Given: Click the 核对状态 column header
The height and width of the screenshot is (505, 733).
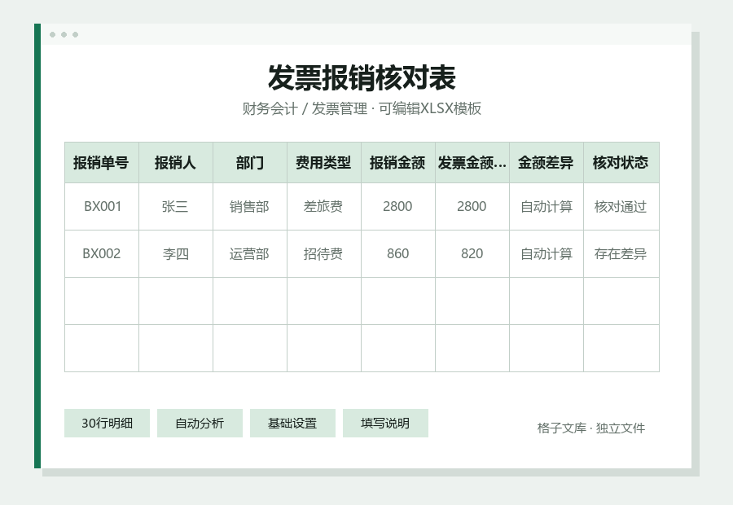Looking at the screenshot, I should [x=621, y=163].
